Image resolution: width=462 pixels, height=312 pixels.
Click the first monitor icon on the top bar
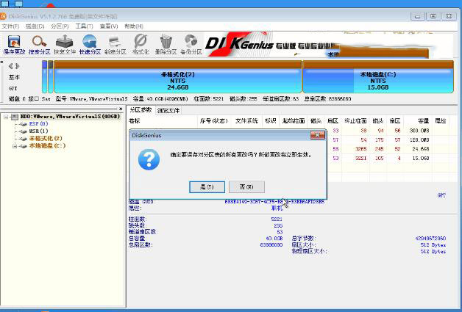pos(4,4)
